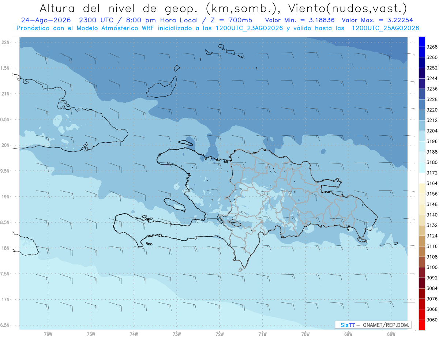
Task: Click the dark maroon swatch between 3084 and 3092
Action: pyautogui.click(x=421, y=283)
